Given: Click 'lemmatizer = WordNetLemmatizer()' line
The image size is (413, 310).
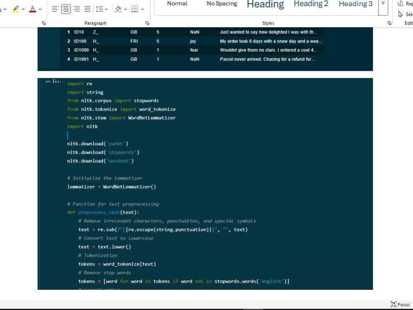Looking at the screenshot, I should coord(112,187).
